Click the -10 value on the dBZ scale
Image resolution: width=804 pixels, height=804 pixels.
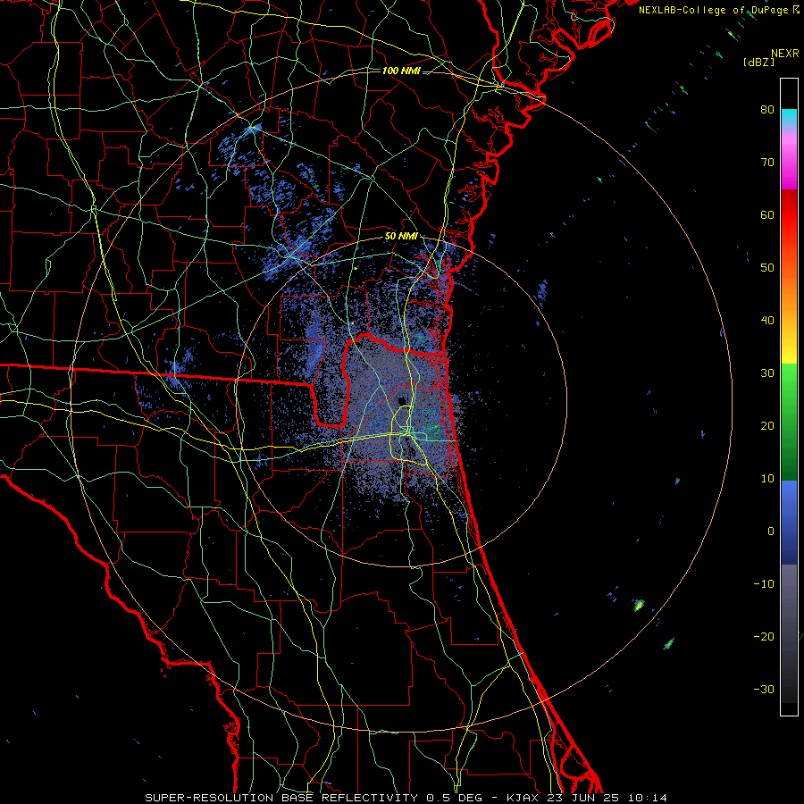click(764, 583)
